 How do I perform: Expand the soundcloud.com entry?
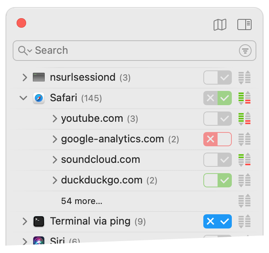pos(55,160)
